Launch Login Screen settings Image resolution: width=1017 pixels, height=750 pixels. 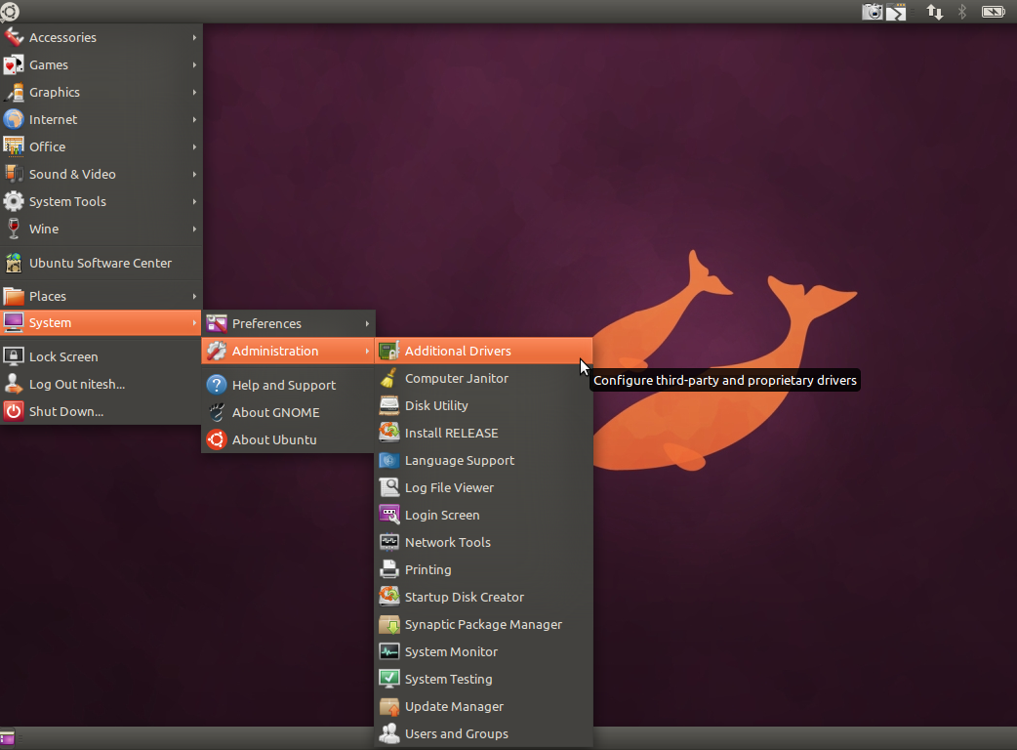tap(484, 515)
